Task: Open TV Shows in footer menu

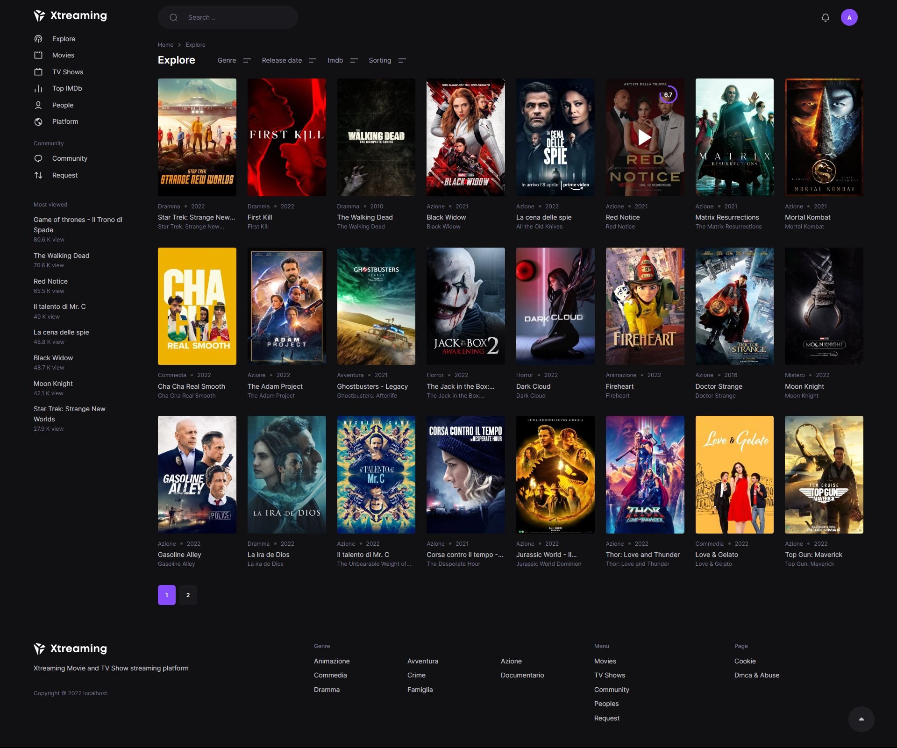Action: [x=610, y=675]
